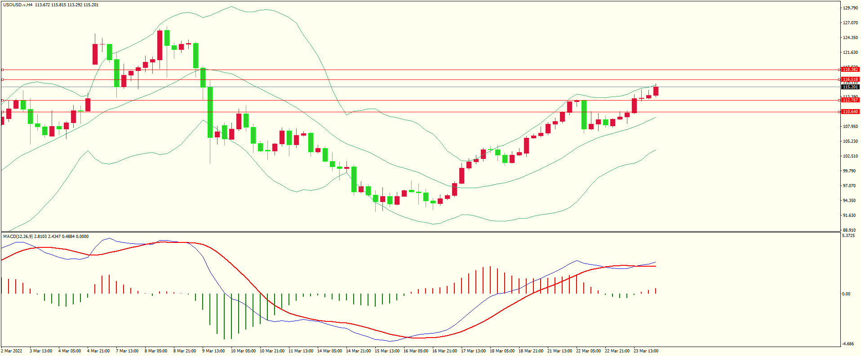Screen dimensions: 861x356
Task: Click the 7 Mar 13:00 time label
Action: 127,351
